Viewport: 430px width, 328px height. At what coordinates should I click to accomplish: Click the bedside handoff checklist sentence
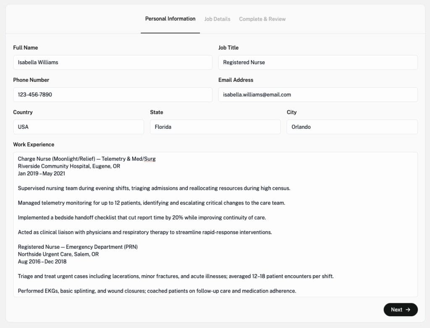142,218
